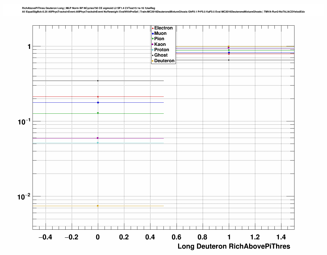Click the red Electron triangle legend marker
The image size is (327, 255).
(153, 28)
